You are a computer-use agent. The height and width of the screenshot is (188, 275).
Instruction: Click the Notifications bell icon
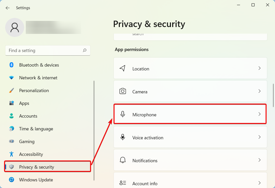pos(123,160)
